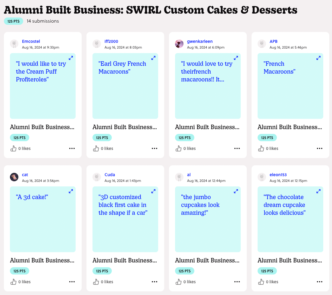Screen dimensions: 332x295
Task: Open gwenkarleen's profile link
Action: point(200,41)
